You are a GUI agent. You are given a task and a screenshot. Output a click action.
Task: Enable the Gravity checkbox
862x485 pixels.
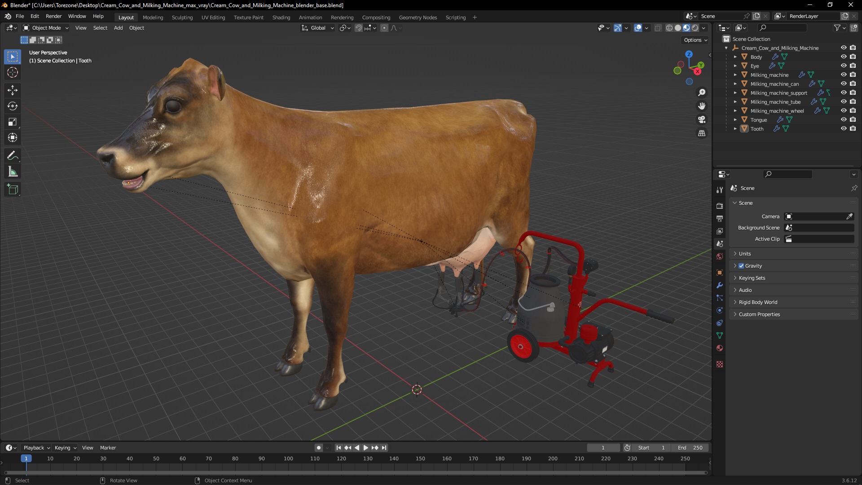click(741, 266)
